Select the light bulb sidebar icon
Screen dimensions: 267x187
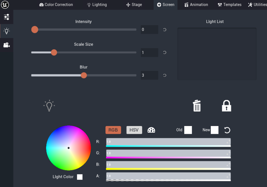[7, 31]
